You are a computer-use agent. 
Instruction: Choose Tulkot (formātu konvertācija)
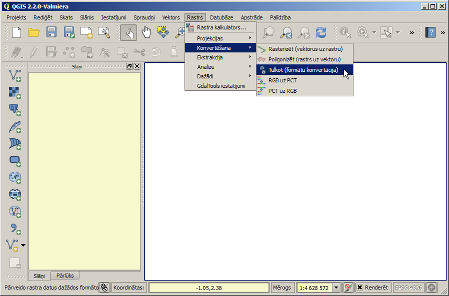304,70
